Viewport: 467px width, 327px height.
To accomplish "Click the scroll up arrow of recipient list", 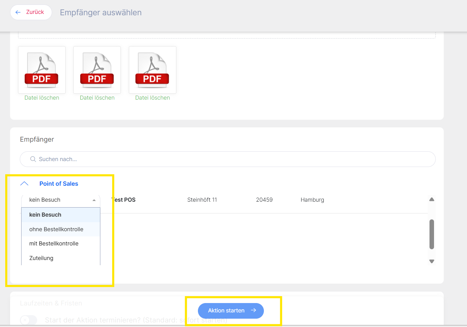I will 432,199.
